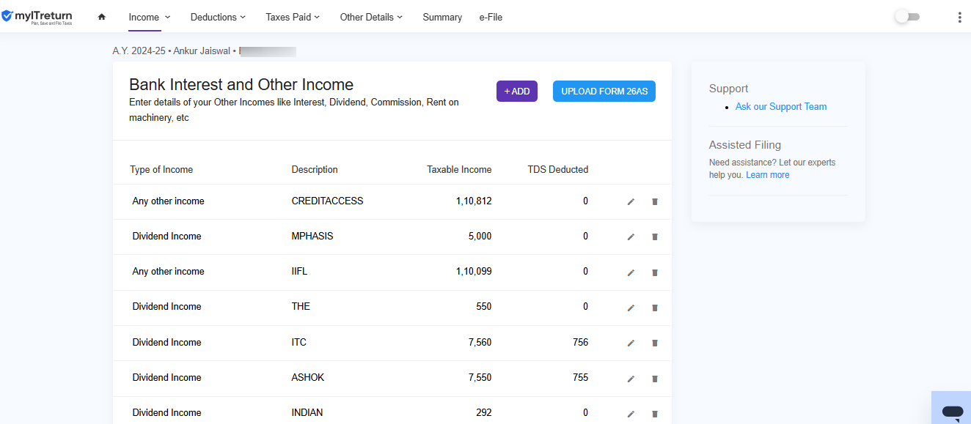Delete the MPHASIS dividend entry
971x424 pixels.
pyautogui.click(x=655, y=237)
